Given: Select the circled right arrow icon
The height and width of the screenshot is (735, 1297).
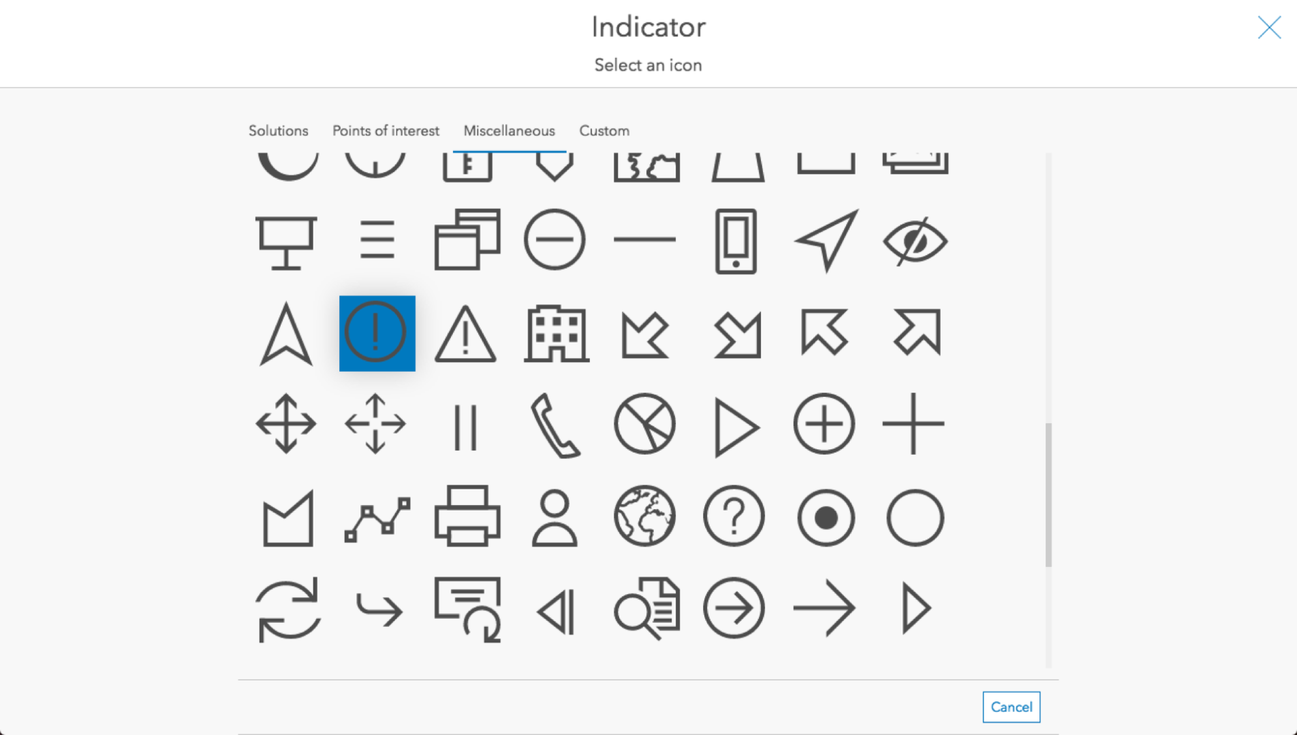Looking at the screenshot, I should [734, 608].
